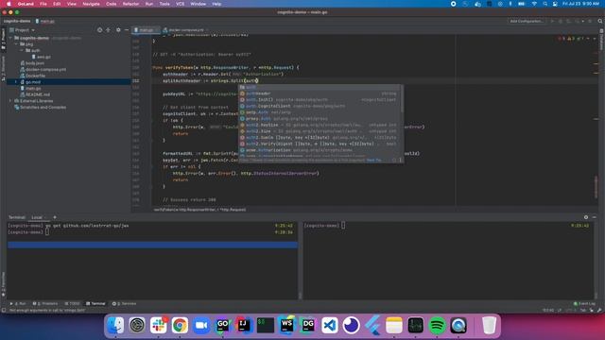Open DataGrip from the dock

click(x=308, y=325)
